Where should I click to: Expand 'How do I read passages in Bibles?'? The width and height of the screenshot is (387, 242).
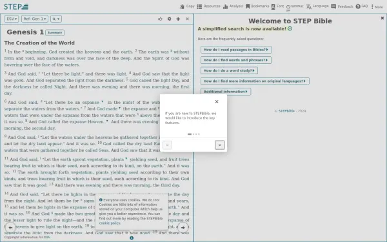[236, 50]
